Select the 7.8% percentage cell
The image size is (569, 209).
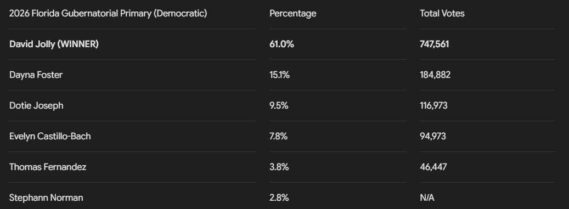click(278, 137)
